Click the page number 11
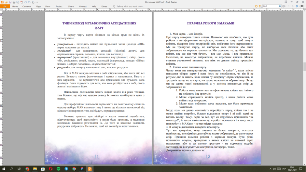306x172 pixels. tap(97, 156)
